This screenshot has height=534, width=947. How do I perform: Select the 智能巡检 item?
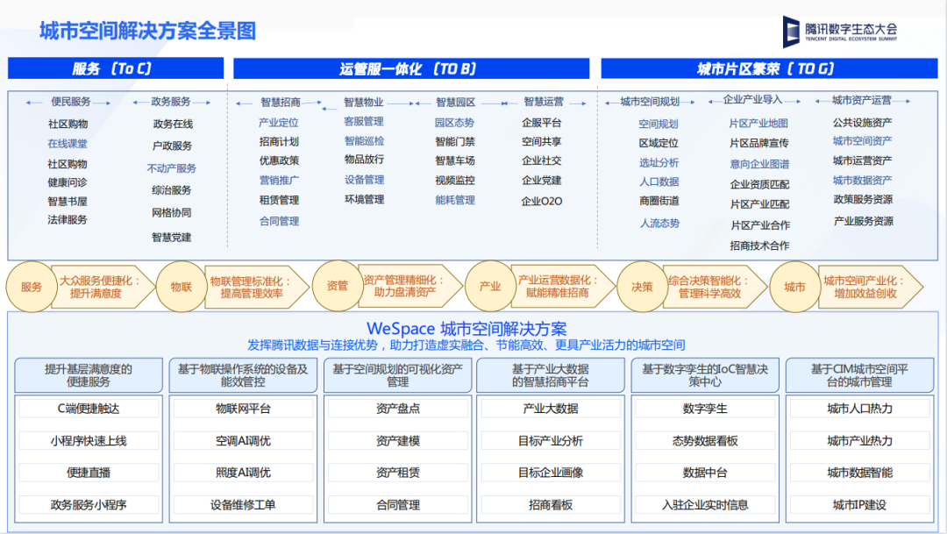point(364,141)
